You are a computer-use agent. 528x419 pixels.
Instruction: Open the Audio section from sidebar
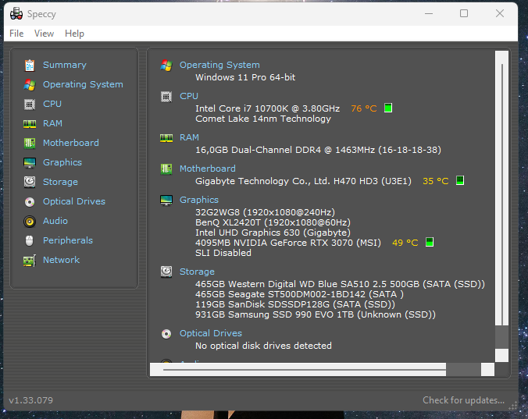point(55,221)
